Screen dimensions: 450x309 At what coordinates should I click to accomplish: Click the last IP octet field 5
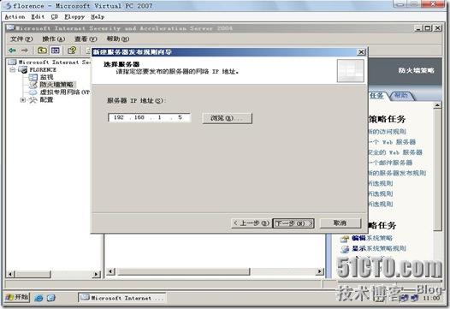(180, 117)
